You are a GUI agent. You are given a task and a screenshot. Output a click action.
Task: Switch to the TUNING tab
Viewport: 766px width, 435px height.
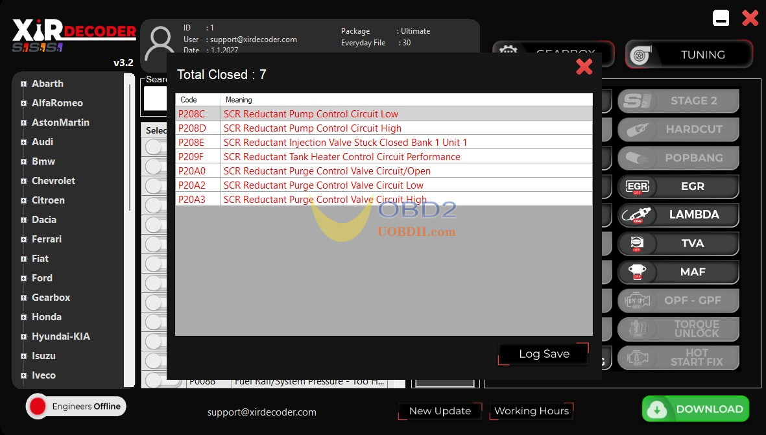[x=689, y=55]
